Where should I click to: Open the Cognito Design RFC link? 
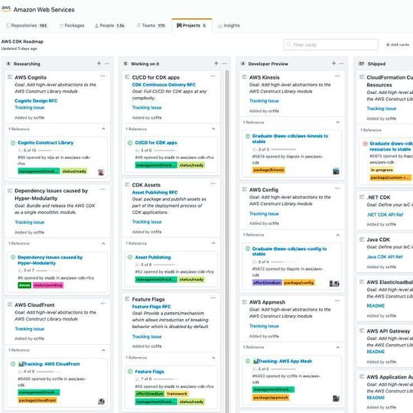click(x=36, y=101)
